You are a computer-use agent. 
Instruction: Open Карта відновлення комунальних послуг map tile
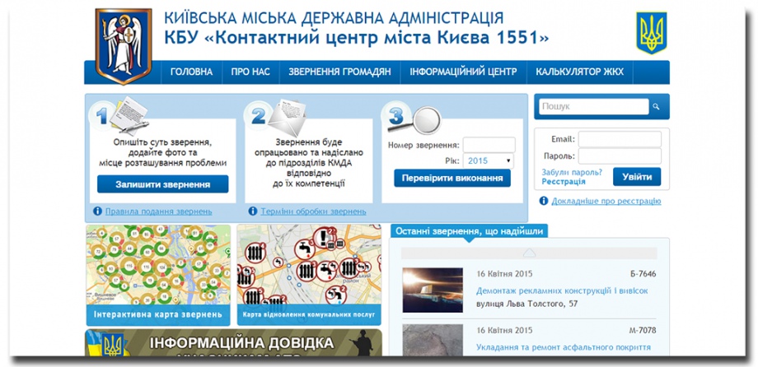coord(309,275)
